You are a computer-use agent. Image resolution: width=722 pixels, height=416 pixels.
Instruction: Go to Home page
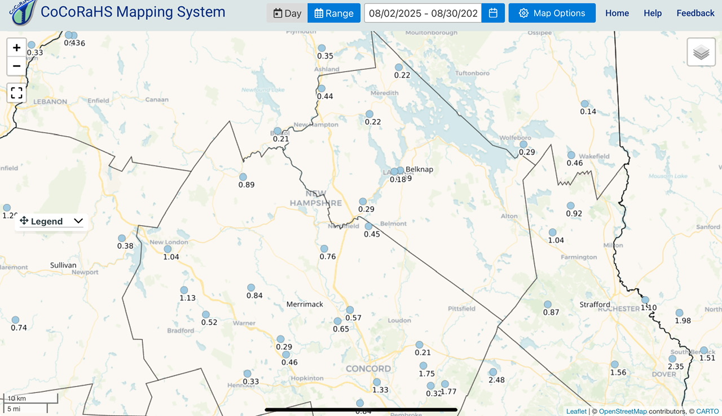617,13
